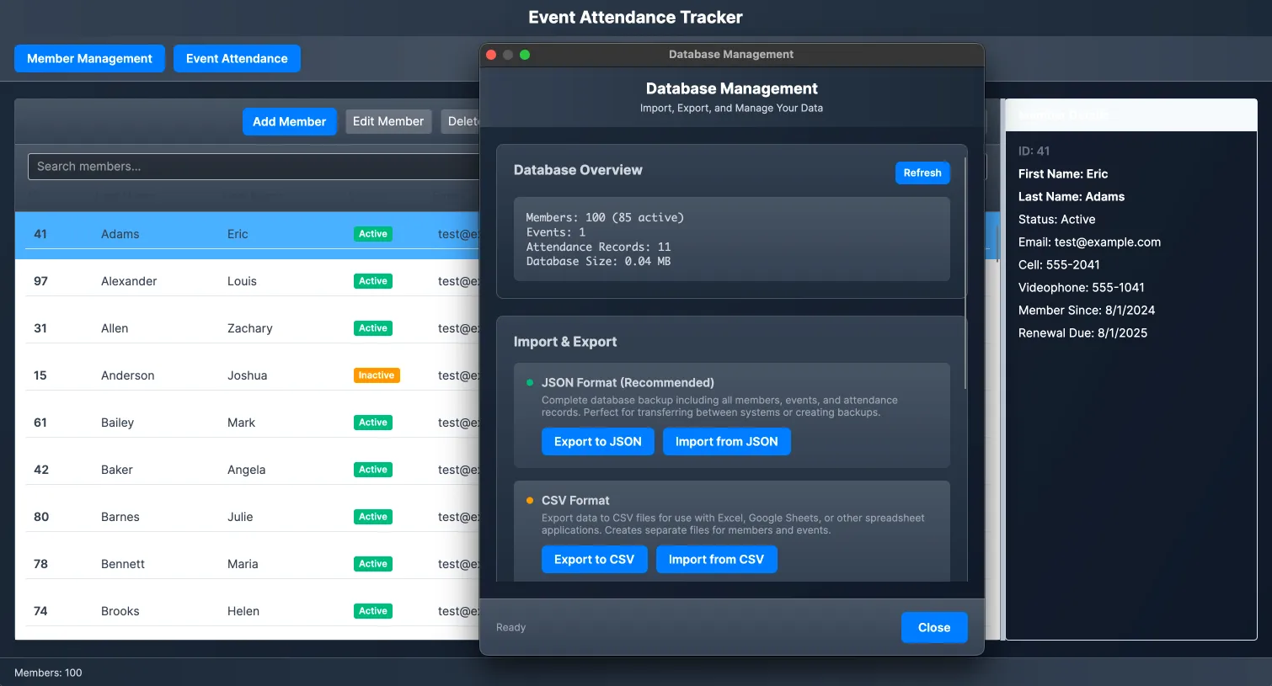Click Active badge on Bailey row
Viewport: 1272px width, 686px height.
coord(372,423)
